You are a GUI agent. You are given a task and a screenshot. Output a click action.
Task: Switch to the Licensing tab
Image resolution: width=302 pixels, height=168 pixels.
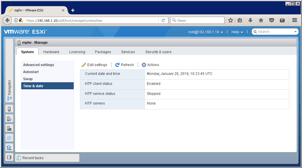click(x=77, y=52)
